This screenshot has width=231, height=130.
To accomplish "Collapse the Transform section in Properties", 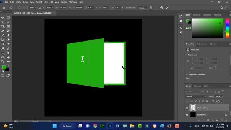I will coord(186,55).
